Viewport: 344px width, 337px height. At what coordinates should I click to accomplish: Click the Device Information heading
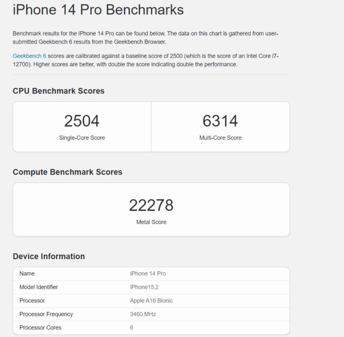tap(49, 256)
